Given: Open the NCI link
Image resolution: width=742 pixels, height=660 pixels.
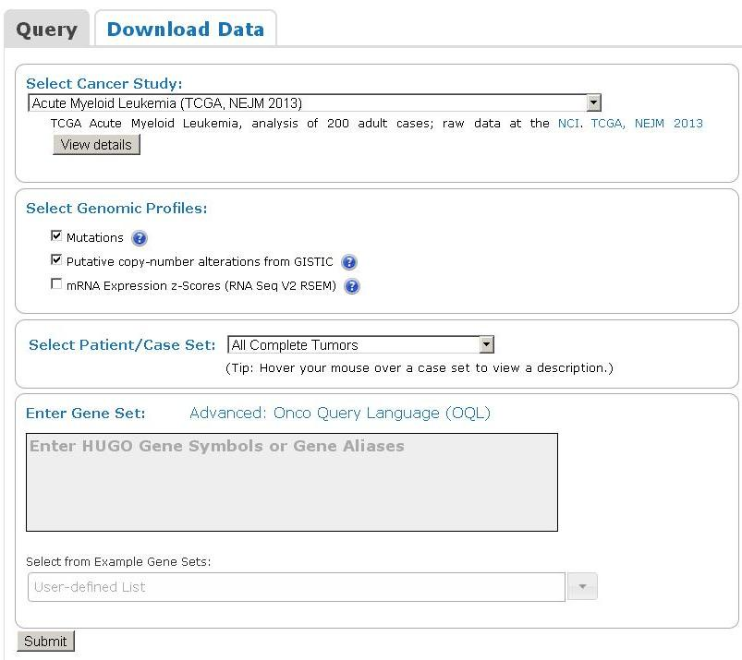Looking at the screenshot, I should point(569,124).
